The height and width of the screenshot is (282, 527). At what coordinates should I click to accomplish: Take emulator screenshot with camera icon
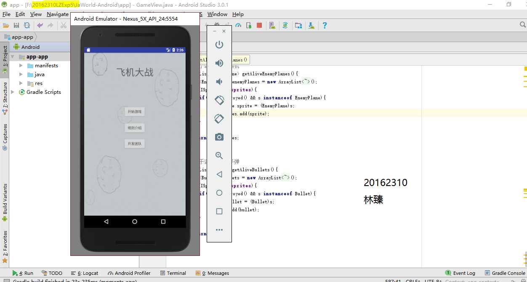point(219,137)
